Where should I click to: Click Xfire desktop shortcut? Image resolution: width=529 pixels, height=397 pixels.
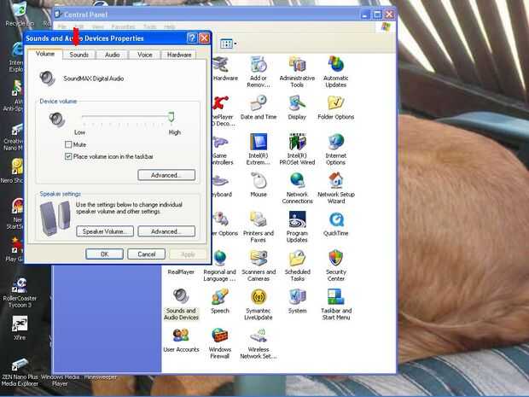(20, 328)
